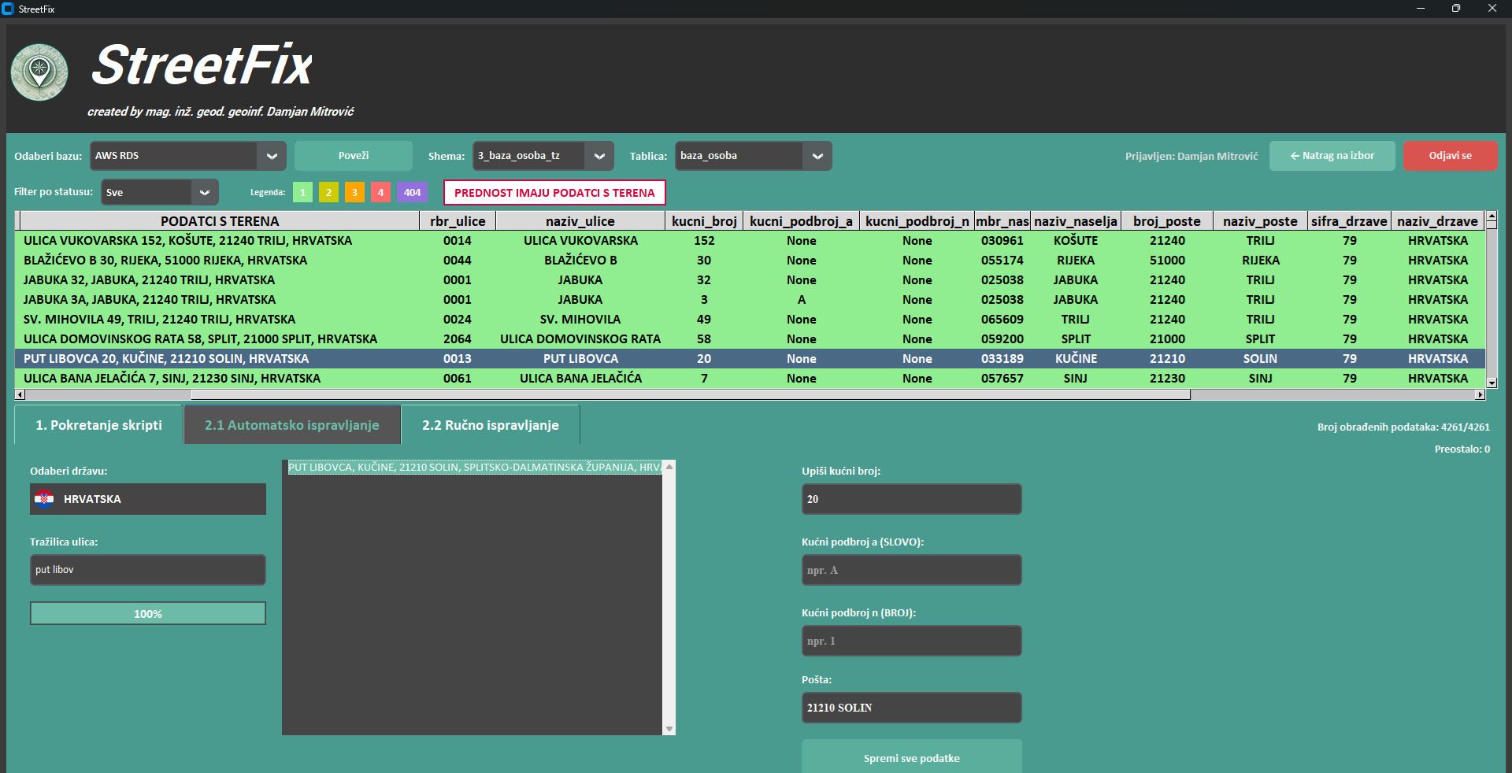1512x773 pixels.
Task: Click the 100% progress bar
Action: coord(148,613)
